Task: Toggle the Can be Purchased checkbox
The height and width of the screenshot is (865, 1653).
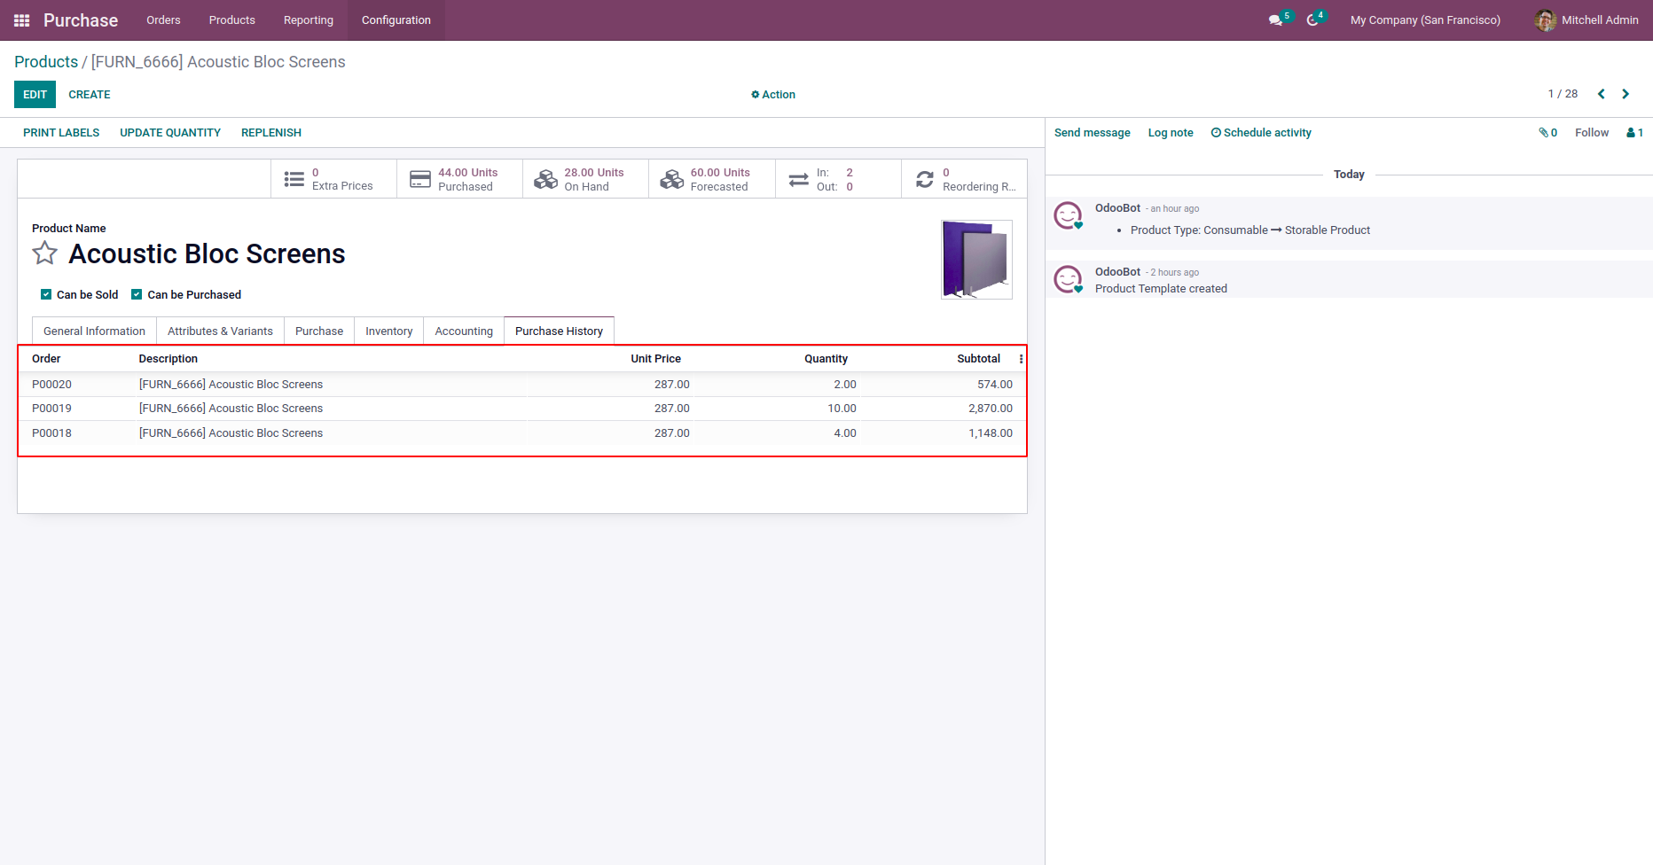Action: click(137, 294)
